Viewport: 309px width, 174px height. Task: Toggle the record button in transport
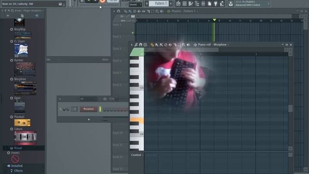(x=102, y=1)
